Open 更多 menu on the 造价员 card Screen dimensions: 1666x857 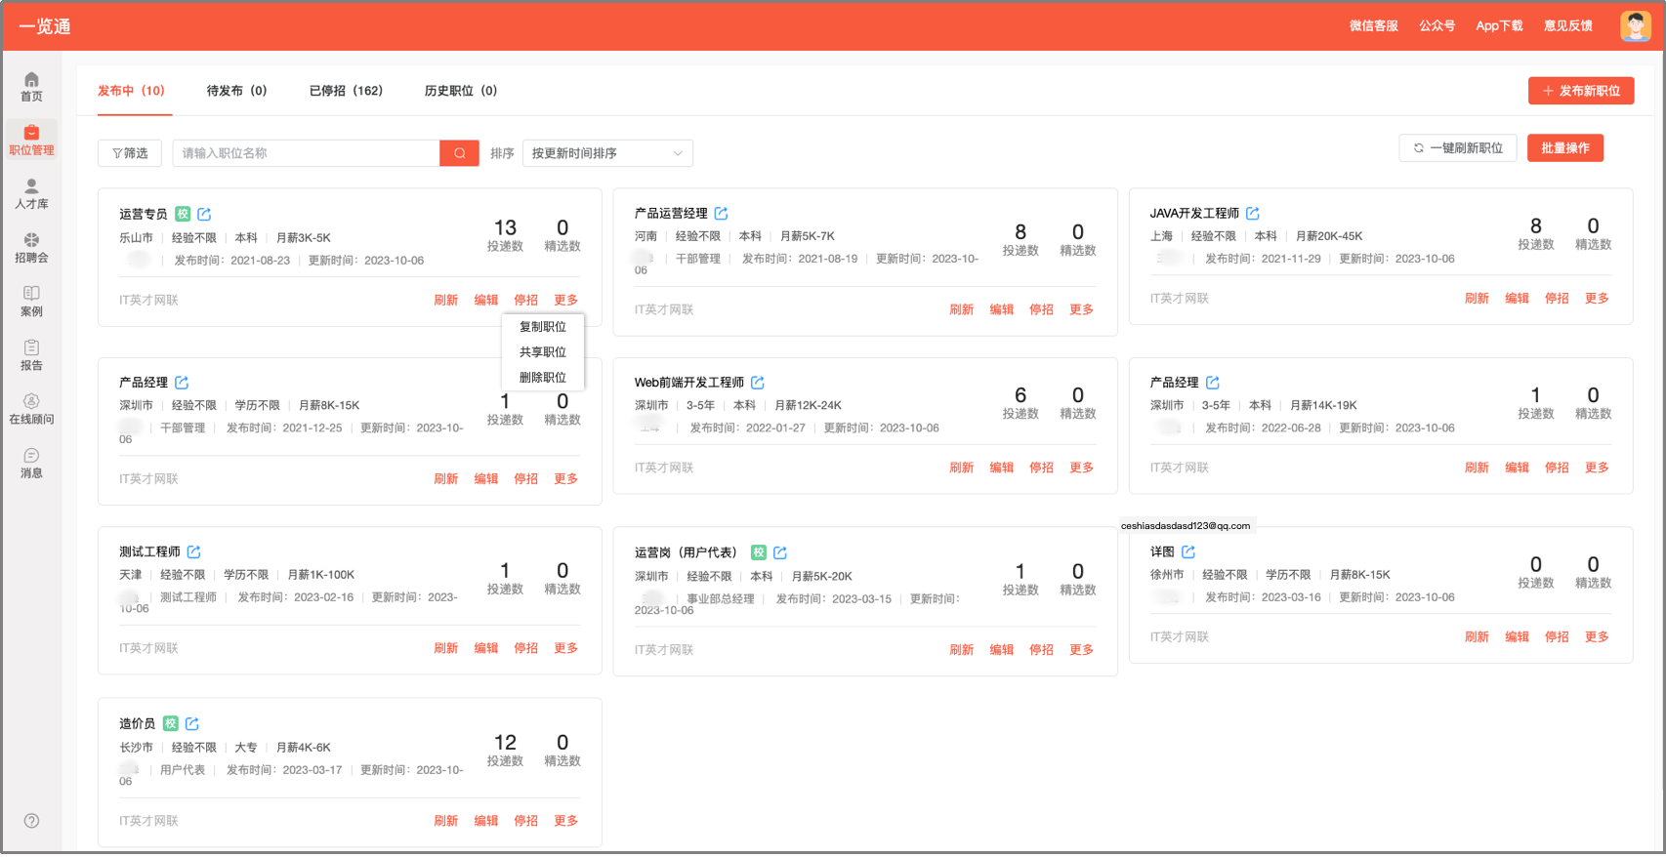(565, 821)
